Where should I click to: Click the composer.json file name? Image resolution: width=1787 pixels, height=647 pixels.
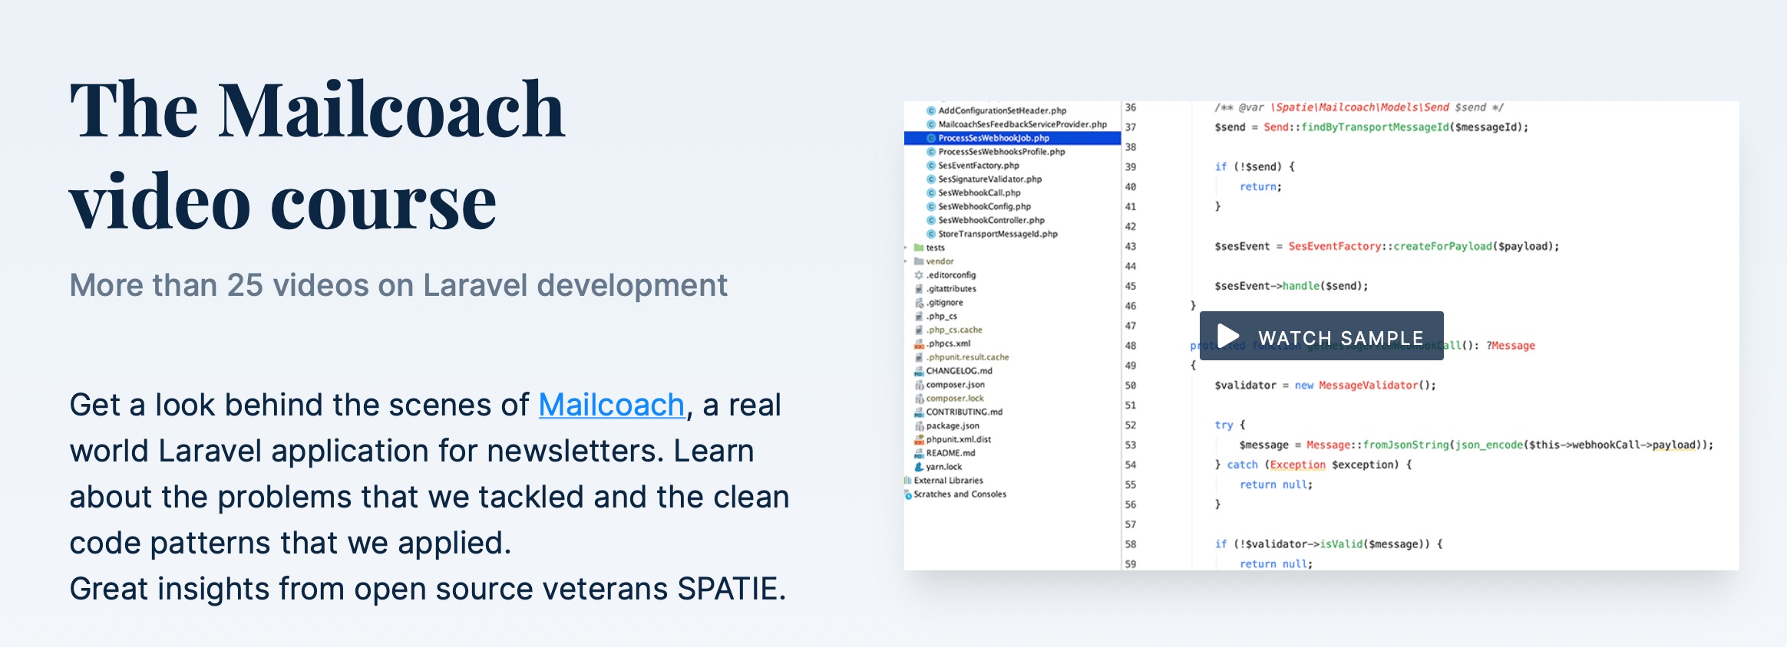click(955, 385)
